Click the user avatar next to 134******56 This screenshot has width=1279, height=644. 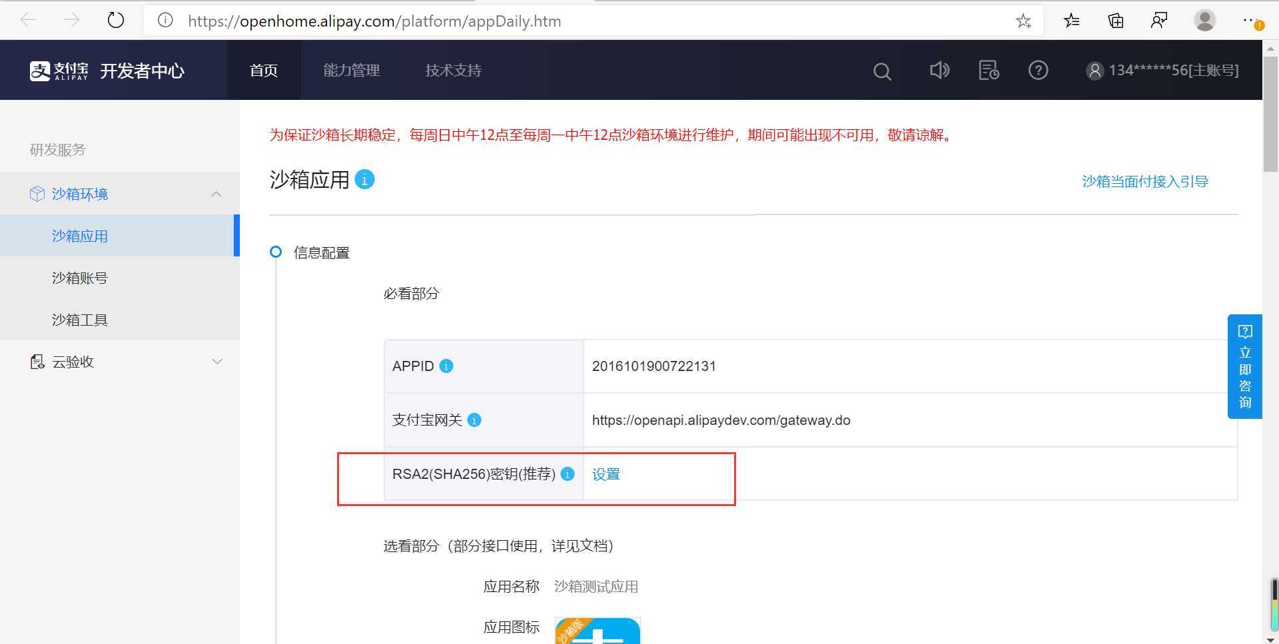1094,71
